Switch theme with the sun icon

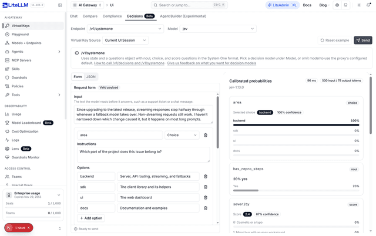[x=359, y=5]
